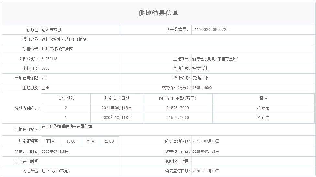Select land delivery date 2021年07月18日
Viewport: 316px width, 177px height.
[x=206, y=141]
